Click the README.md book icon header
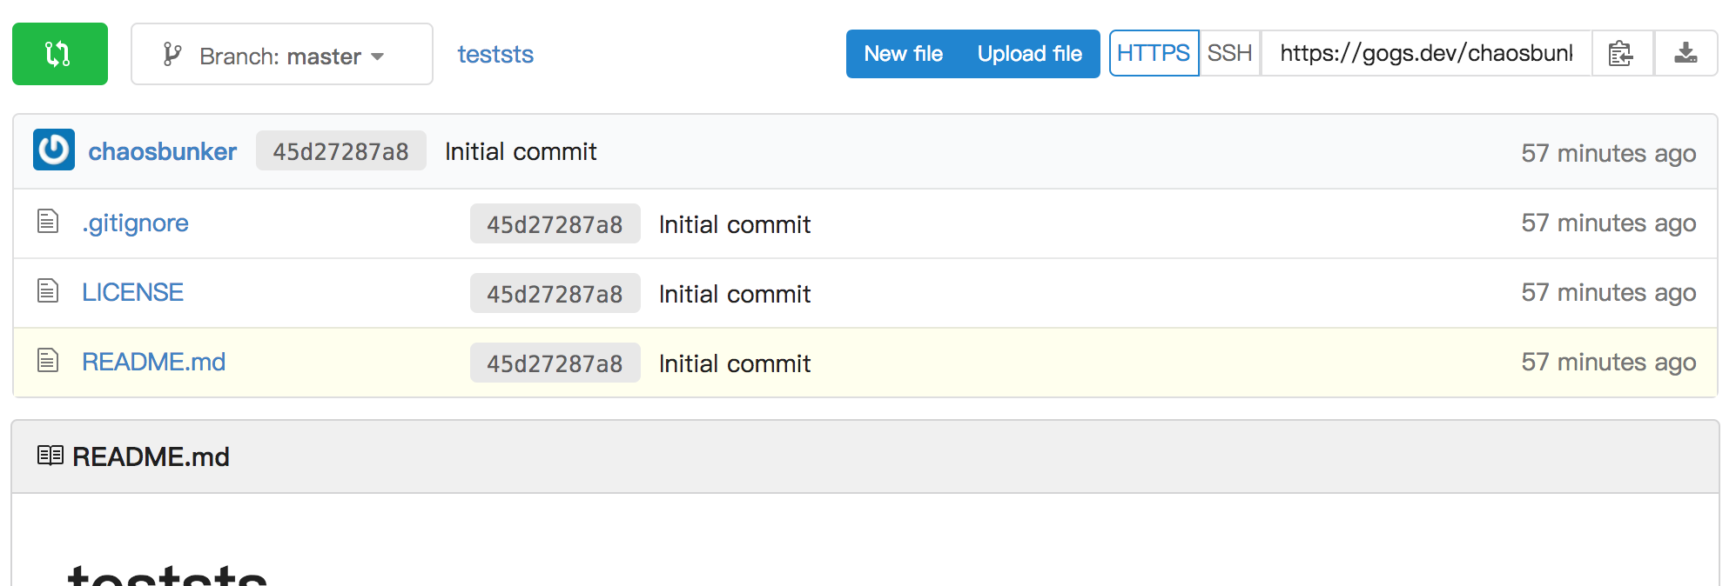 click(x=50, y=456)
